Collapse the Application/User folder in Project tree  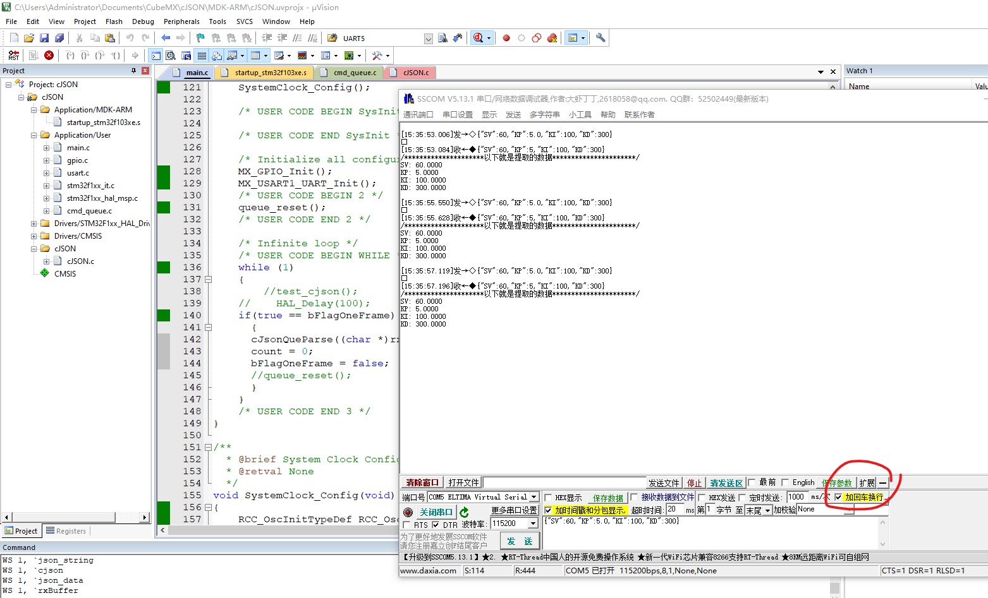coord(34,135)
